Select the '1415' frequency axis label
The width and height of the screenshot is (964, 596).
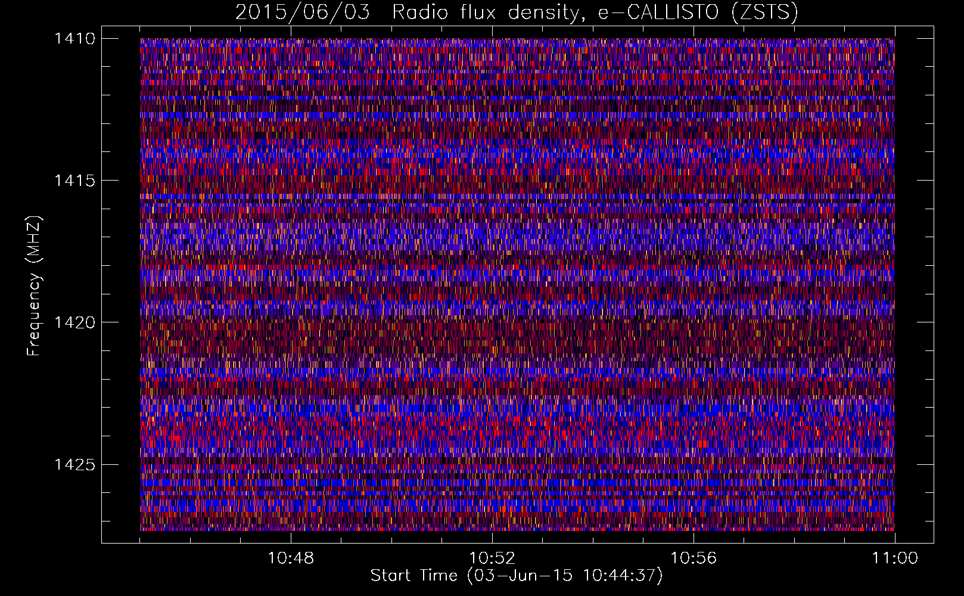point(74,181)
